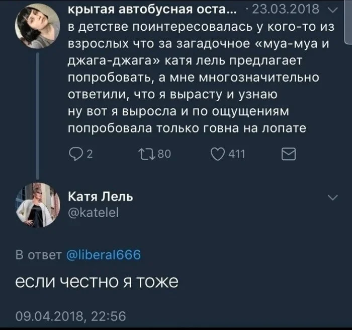Click the reply speech bubble icon

tap(73, 155)
